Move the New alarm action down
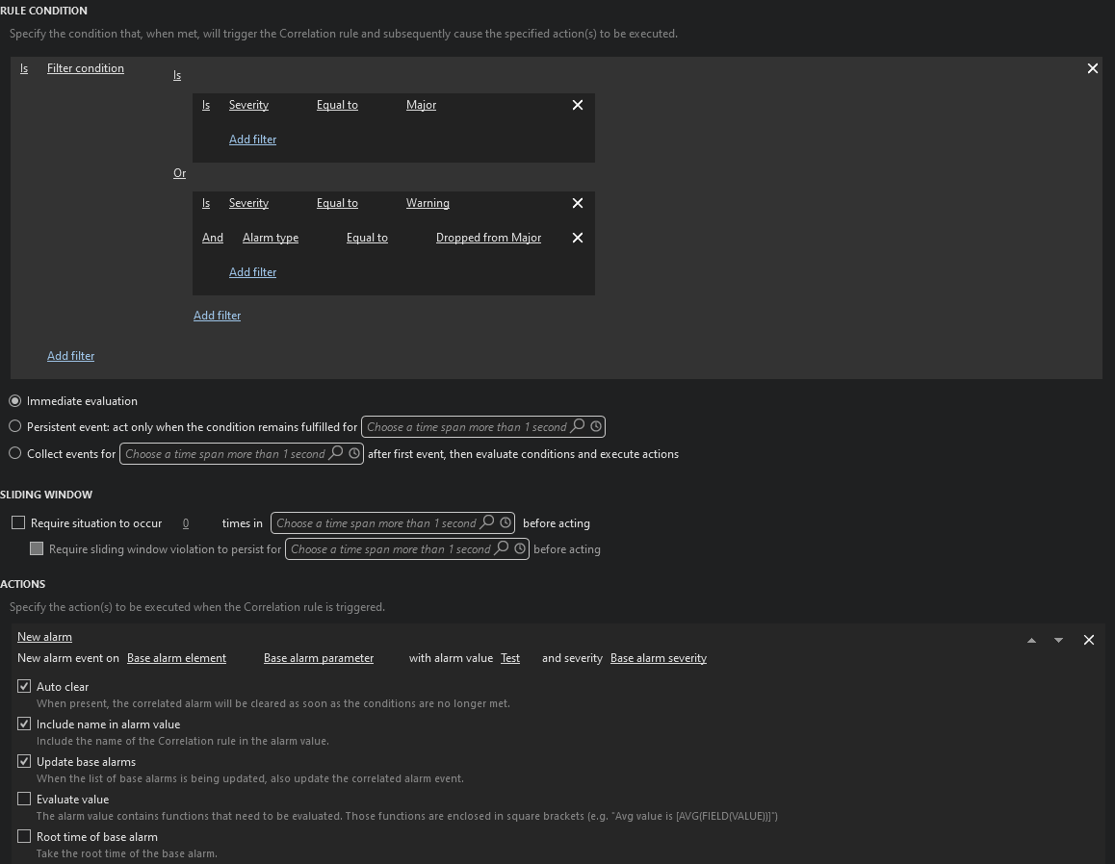The image size is (1115, 864). [1058, 640]
